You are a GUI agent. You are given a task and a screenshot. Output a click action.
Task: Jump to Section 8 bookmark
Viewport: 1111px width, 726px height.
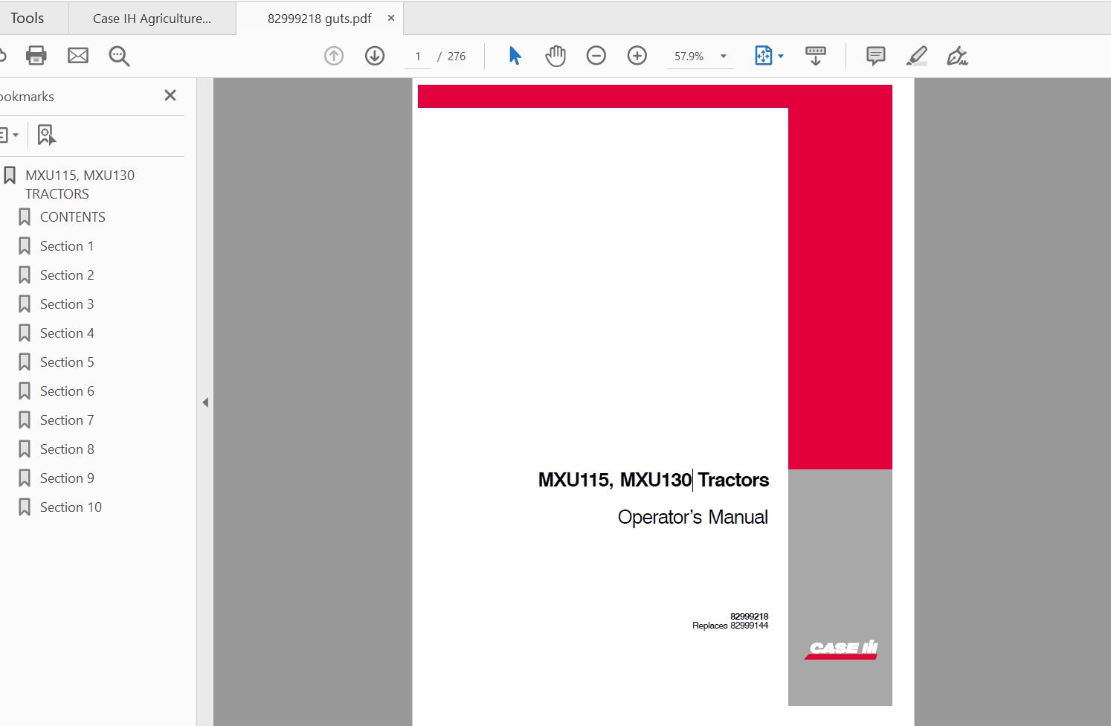click(67, 449)
